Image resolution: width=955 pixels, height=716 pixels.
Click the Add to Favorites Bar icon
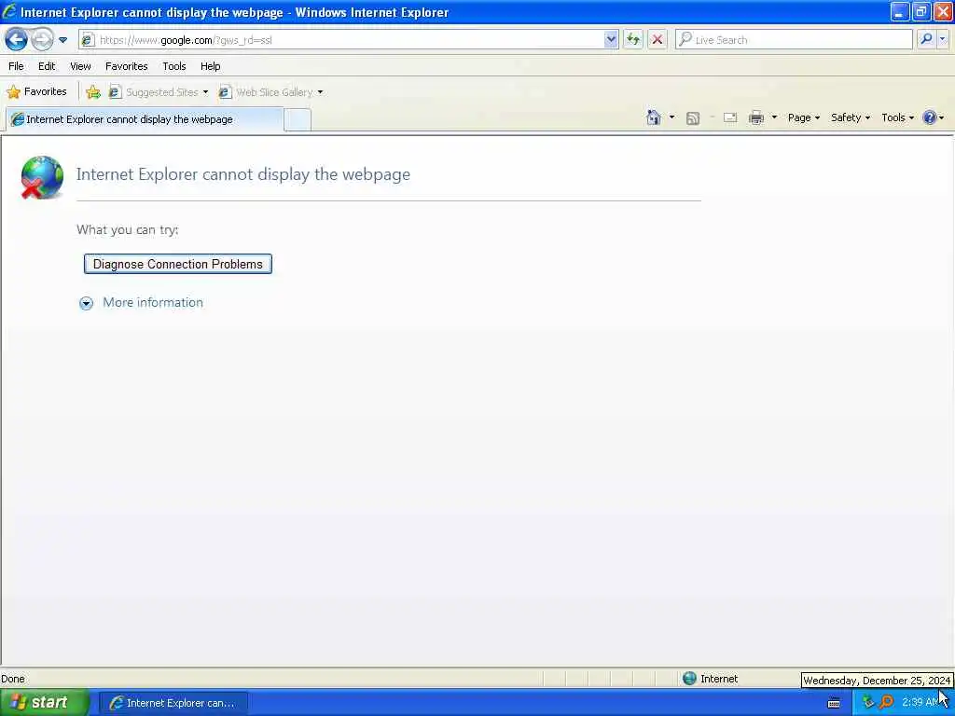pos(93,92)
